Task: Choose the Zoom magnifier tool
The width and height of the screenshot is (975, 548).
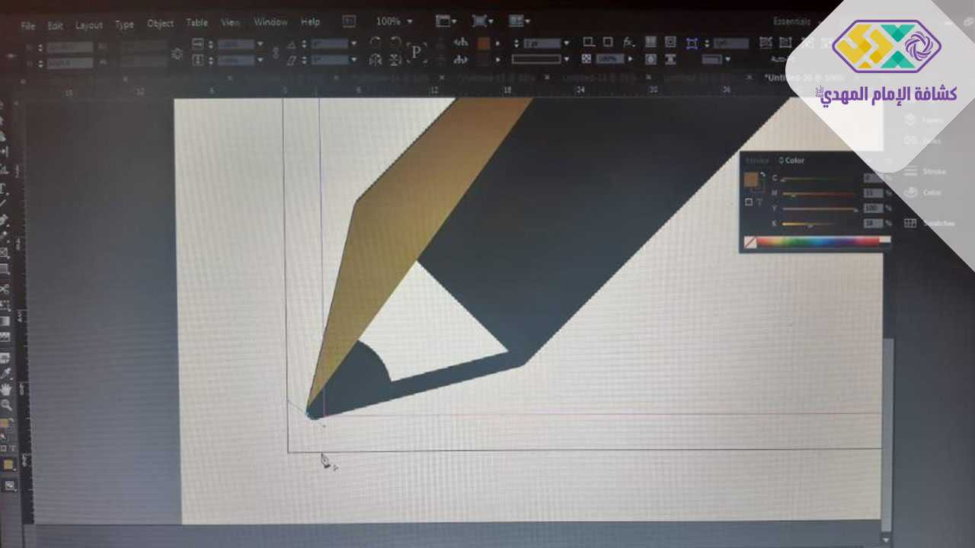Action: pyautogui.click(x=6, y=406)
